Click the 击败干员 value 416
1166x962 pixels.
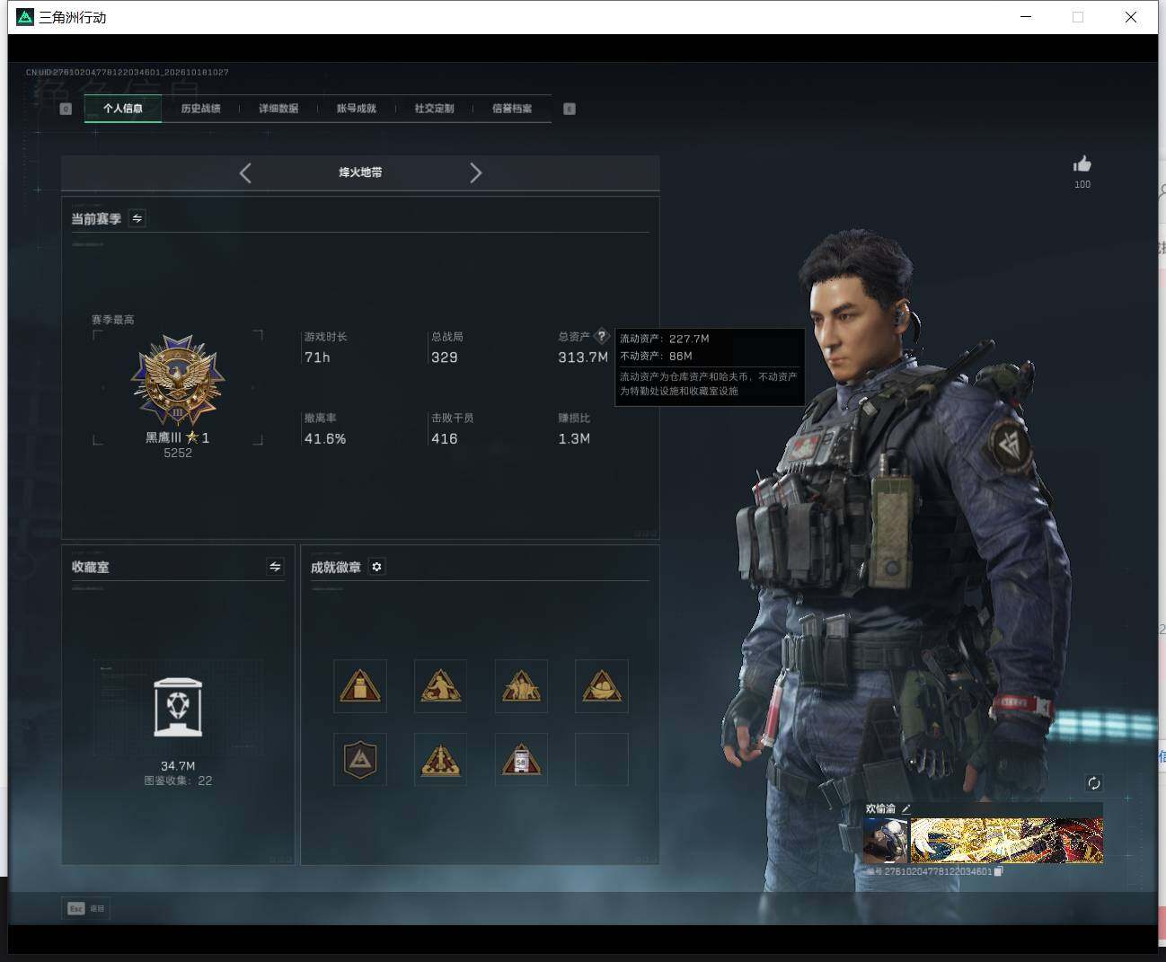point(445,438)
